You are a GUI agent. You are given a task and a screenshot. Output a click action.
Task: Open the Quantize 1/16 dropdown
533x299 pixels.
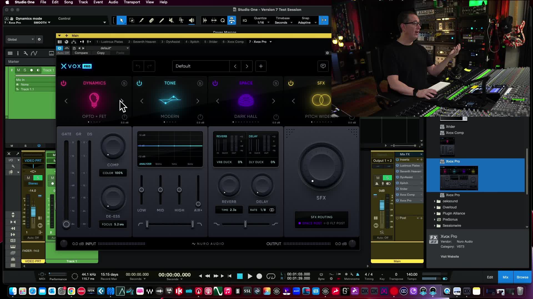coord(262,23)
